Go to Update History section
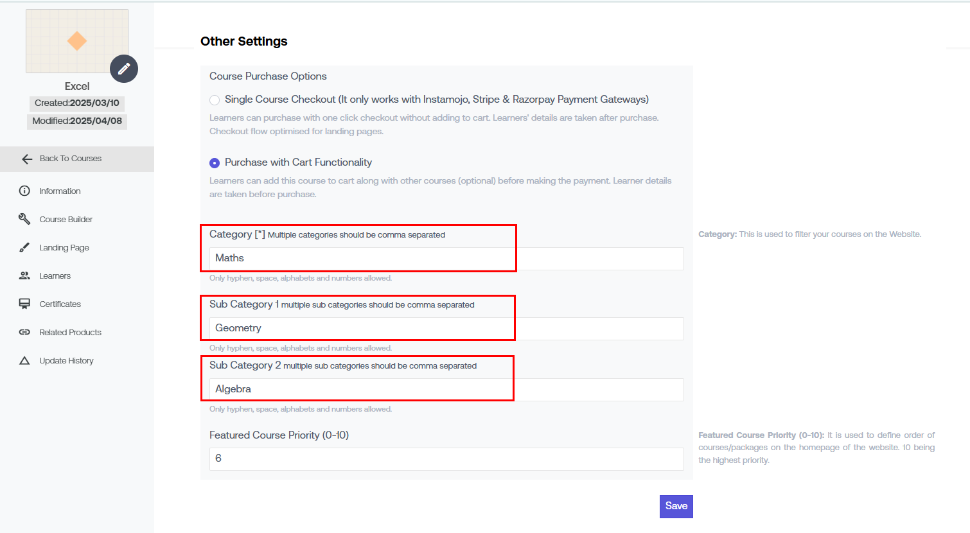 click(x=66, y=360)
